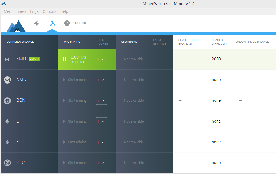Click the BCN currency label
The height and width of the screenshot is (174, 276).
tap(21, 100)
